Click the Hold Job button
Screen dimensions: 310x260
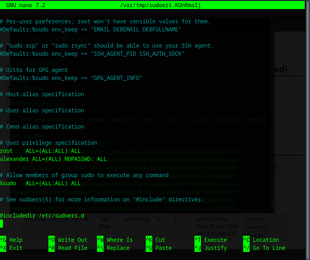click(254, 220)
